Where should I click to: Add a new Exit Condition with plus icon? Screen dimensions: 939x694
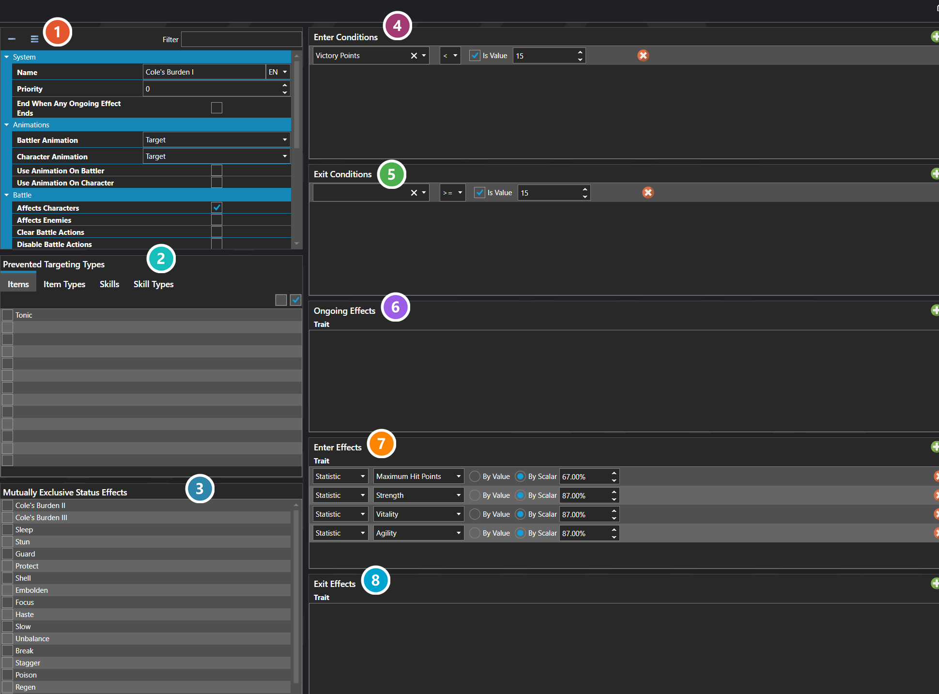935,174
